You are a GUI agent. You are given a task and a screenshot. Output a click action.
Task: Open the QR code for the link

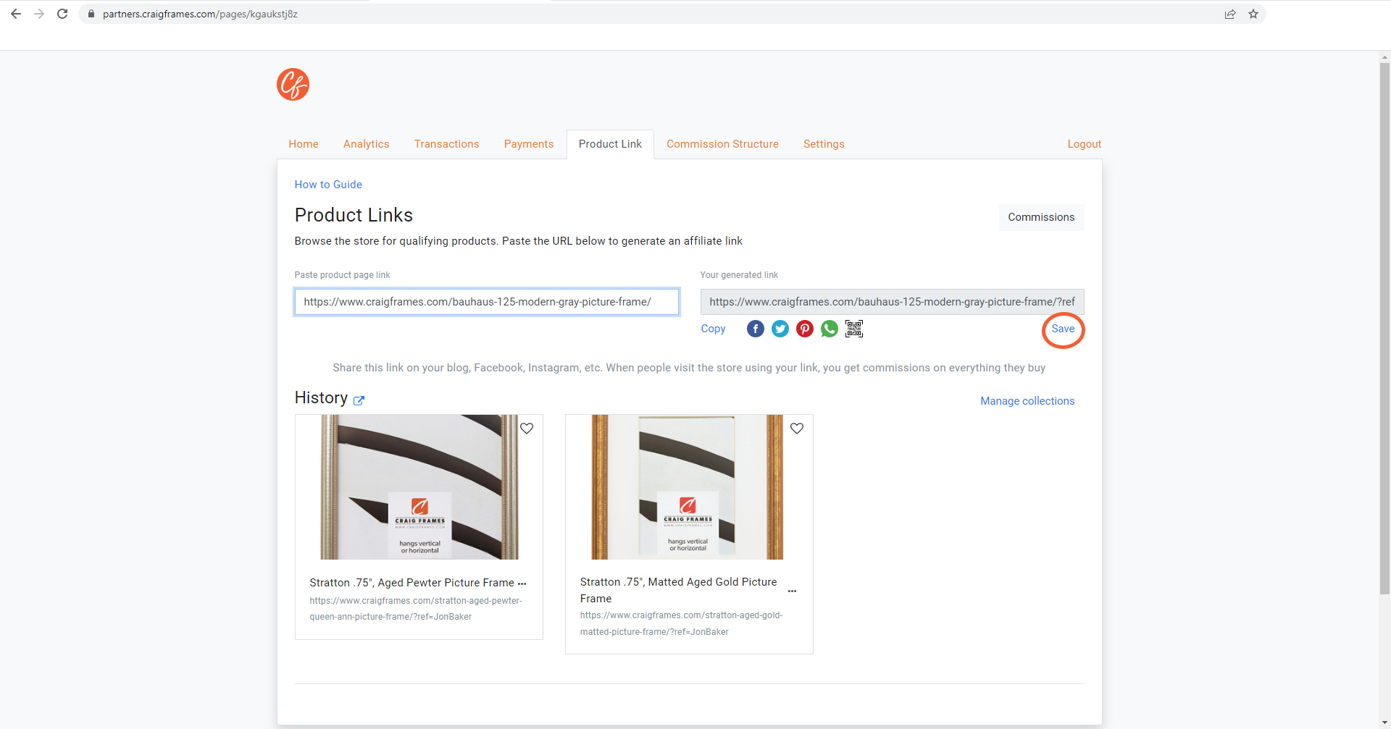(853, 328)
